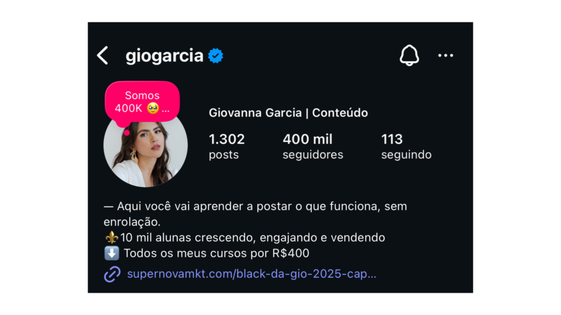Tap the 1.302 posts counter
The width and height of the screenshot is (561, 315).
click(x=227, y=147)
